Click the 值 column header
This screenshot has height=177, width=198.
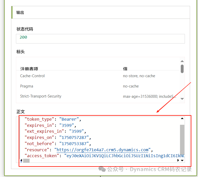point(125,69)
